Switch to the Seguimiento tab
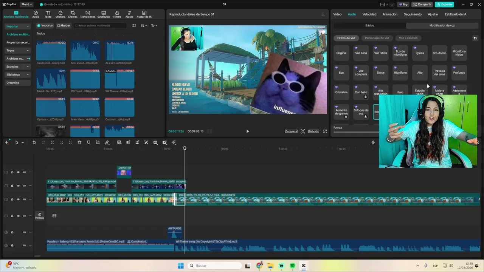Screen dimensions: 484x272 [413, 14]
